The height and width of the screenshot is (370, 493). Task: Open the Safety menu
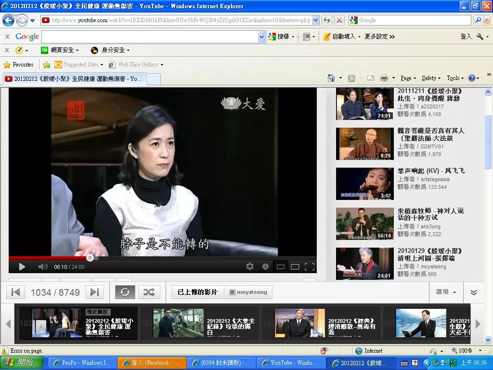click(x=431, y=79)
